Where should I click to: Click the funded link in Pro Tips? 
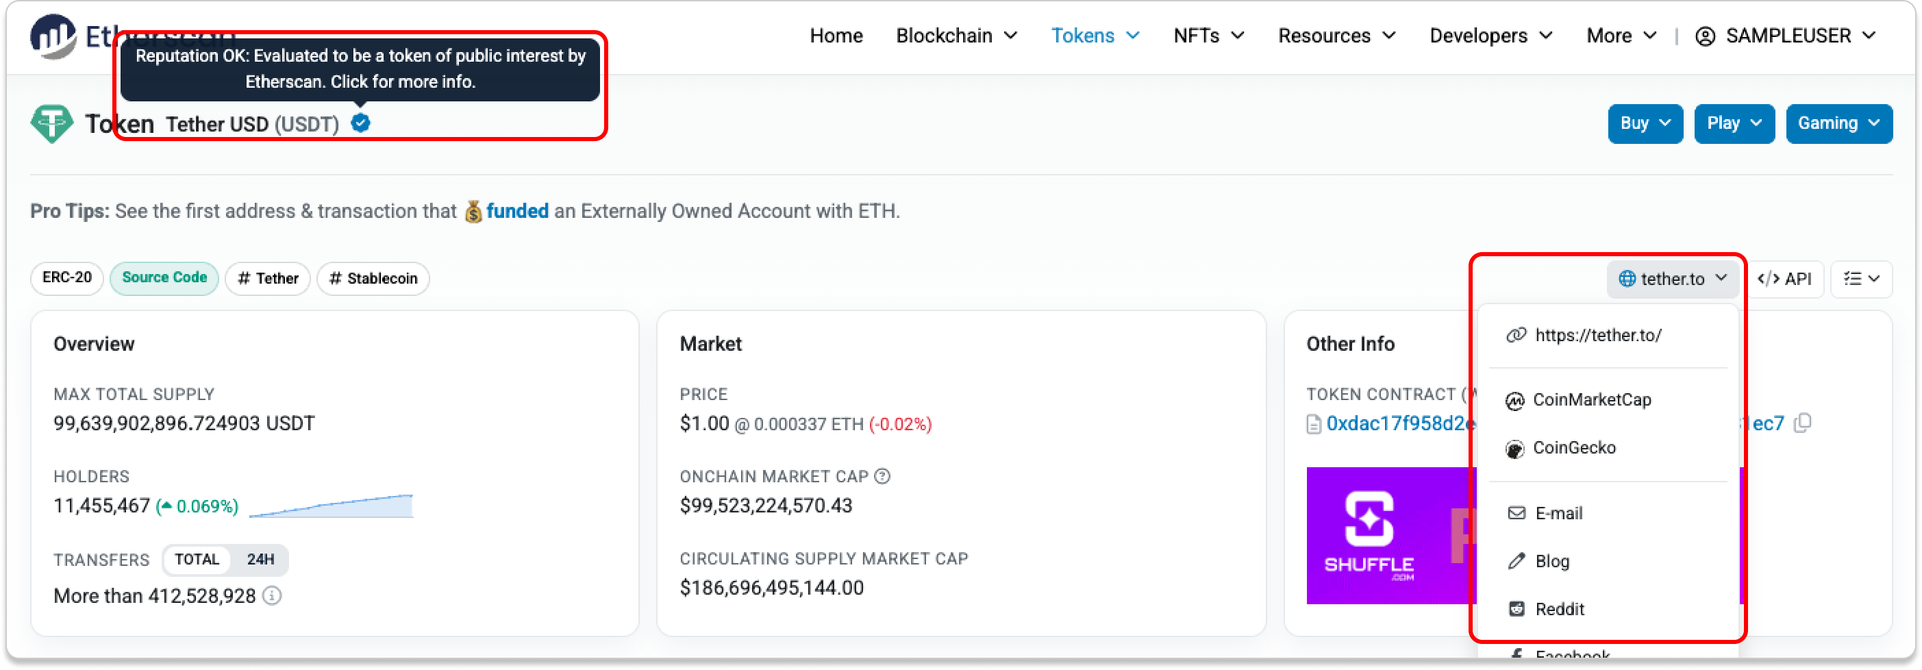517,211
